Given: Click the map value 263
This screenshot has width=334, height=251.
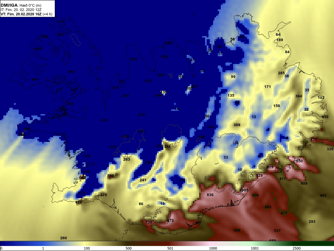Looking at the screenshot, I should [x=127, y=159].
